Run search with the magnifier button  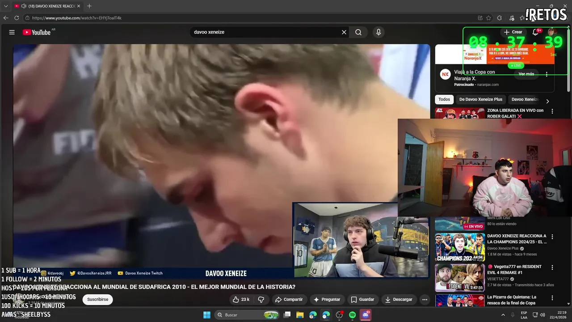click(x=358, y=32)
